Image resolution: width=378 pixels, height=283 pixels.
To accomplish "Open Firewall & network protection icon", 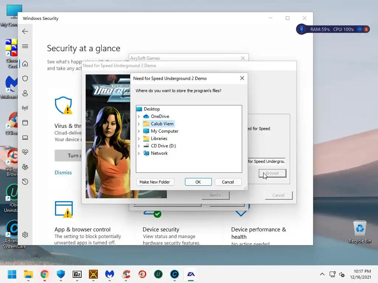I will [x=25, y=108].
